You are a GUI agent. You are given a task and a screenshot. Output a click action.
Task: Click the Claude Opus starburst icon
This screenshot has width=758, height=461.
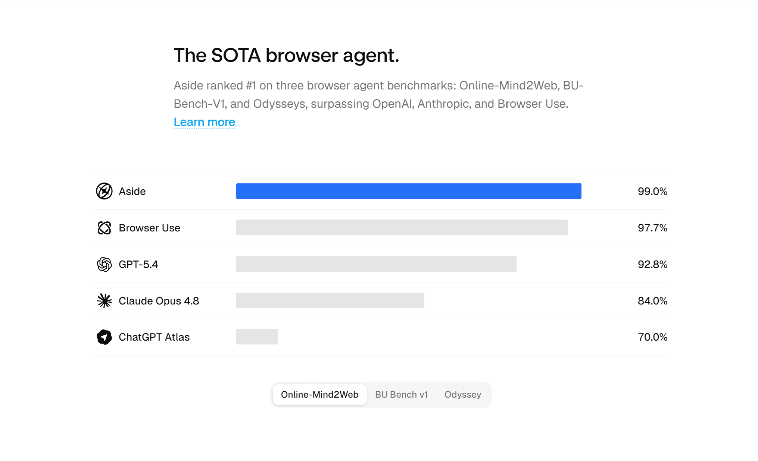tap(104, 301)
